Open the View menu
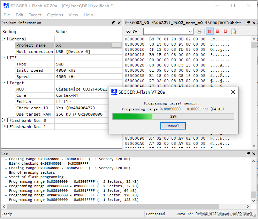The width and height of the screenshot is (258, 219). (73, 15)
